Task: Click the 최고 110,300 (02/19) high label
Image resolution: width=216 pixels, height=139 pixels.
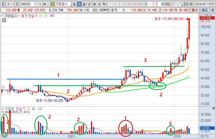Action: (x=169, y=19)
